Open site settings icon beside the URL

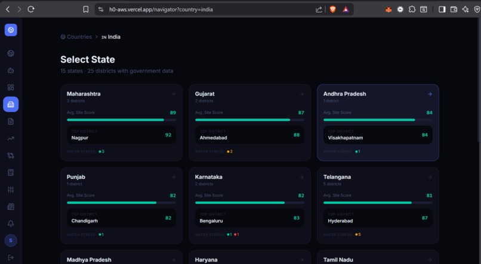pos(101,10)
